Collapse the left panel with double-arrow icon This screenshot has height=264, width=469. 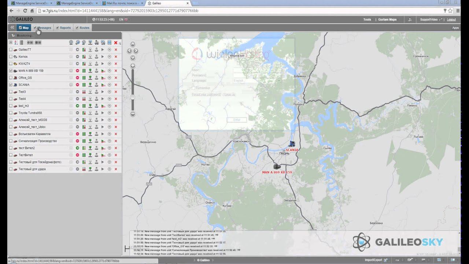pyautogui.click(x=12, y=27)
